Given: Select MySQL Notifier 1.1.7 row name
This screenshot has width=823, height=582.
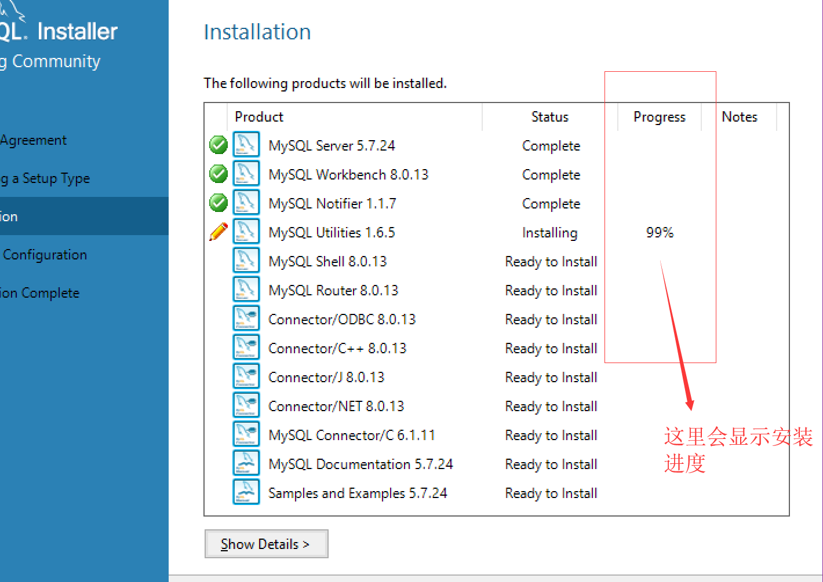Looking at the screenshot, I should tap(332, 204).
